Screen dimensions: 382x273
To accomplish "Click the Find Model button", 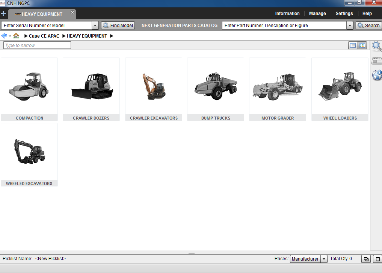I will (x=118, y=26).
